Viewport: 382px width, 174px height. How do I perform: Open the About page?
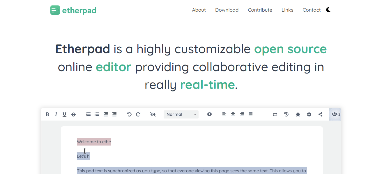pos(199,10)
